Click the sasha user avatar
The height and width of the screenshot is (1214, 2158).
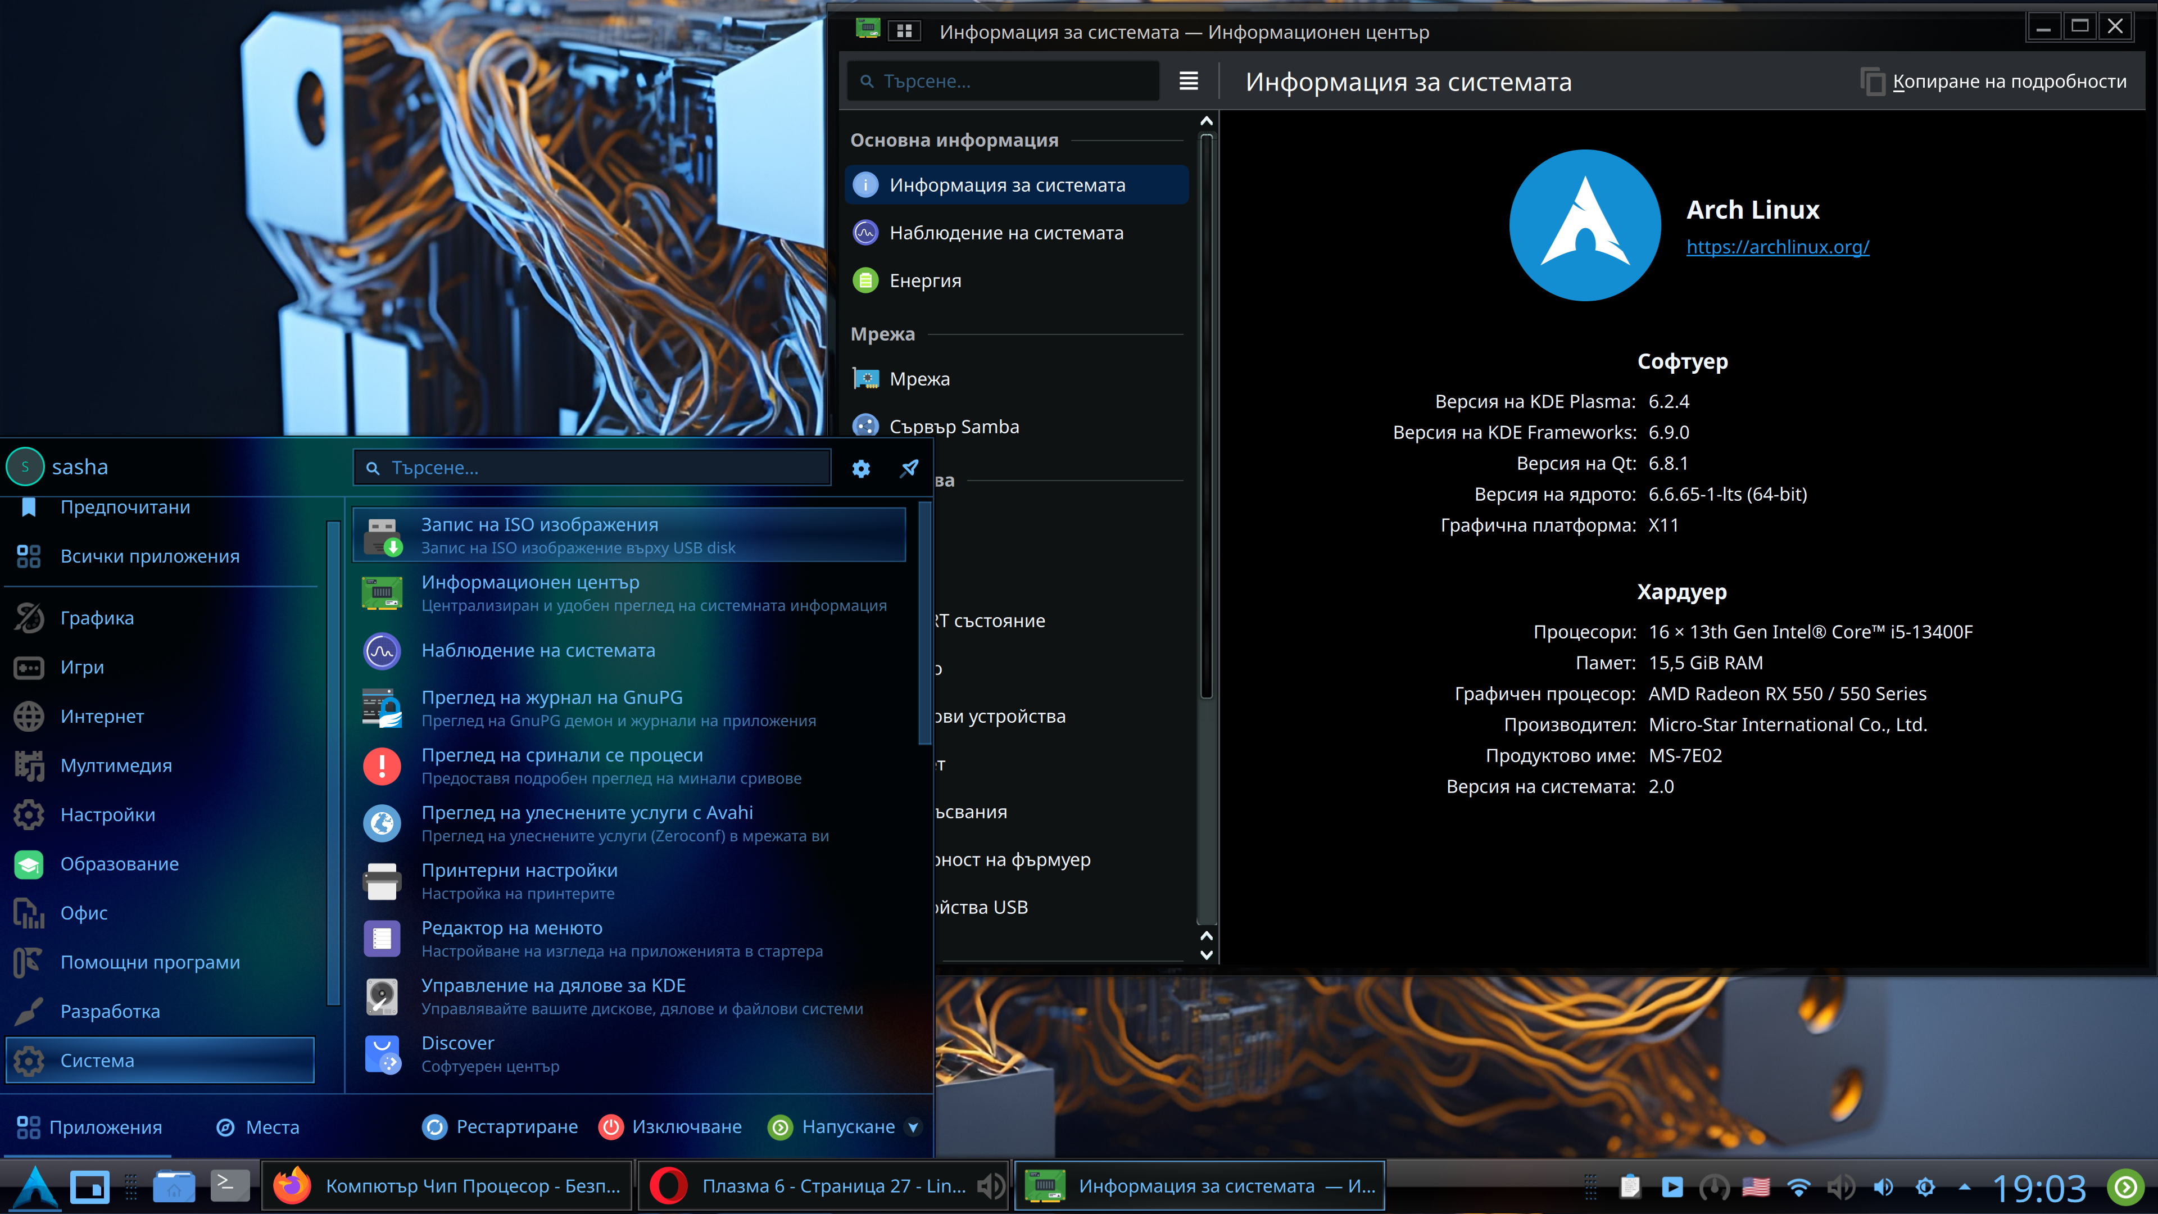point(25,466)
